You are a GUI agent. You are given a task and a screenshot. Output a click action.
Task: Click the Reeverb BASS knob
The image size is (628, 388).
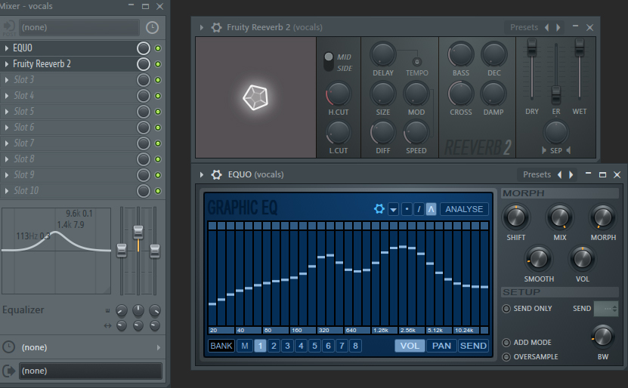[x=460, y=55]
